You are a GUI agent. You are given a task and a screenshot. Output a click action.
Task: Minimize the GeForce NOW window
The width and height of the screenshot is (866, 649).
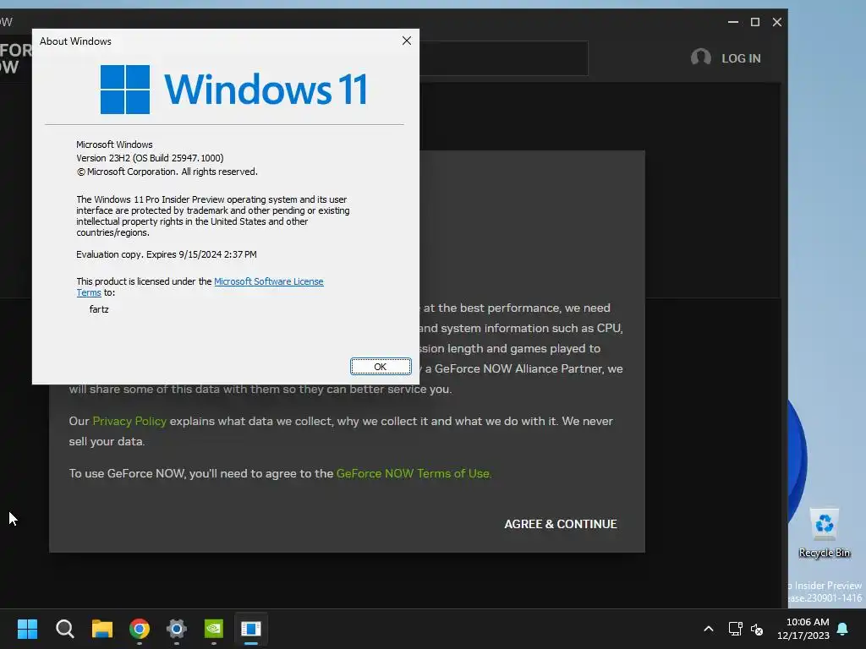[733, 22]
